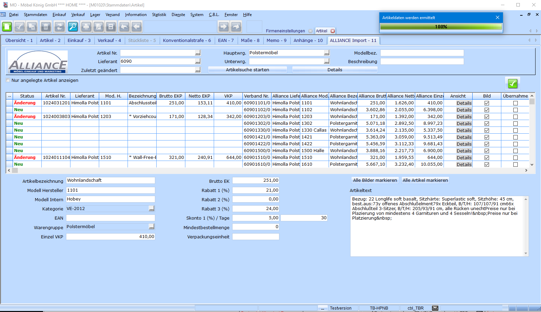Click the Artikeltext description text area

coord(439,226)
